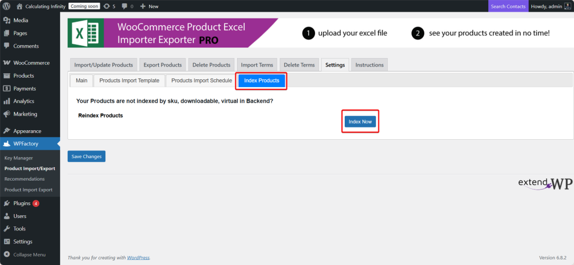Open the WordPress footer link
The width and height of the screenshot is (574, 265).
pos(138,257)
